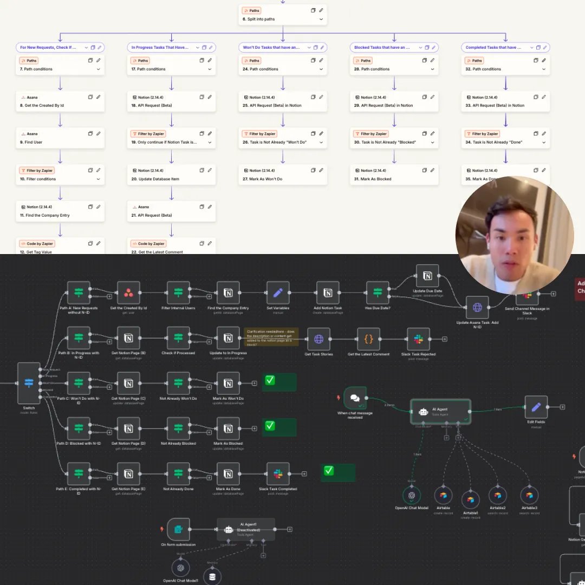Edit the Completed Tasks path header

click(545, 47)
